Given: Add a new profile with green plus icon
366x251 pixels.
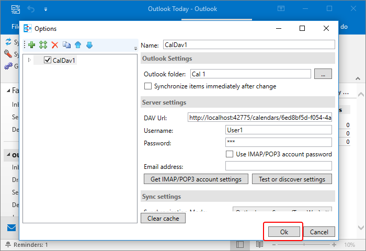Looking at the screenshot, I should pos(32,45).
